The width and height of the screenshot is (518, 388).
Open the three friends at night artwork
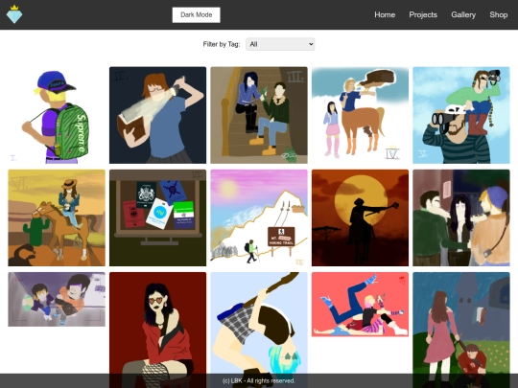461,217
